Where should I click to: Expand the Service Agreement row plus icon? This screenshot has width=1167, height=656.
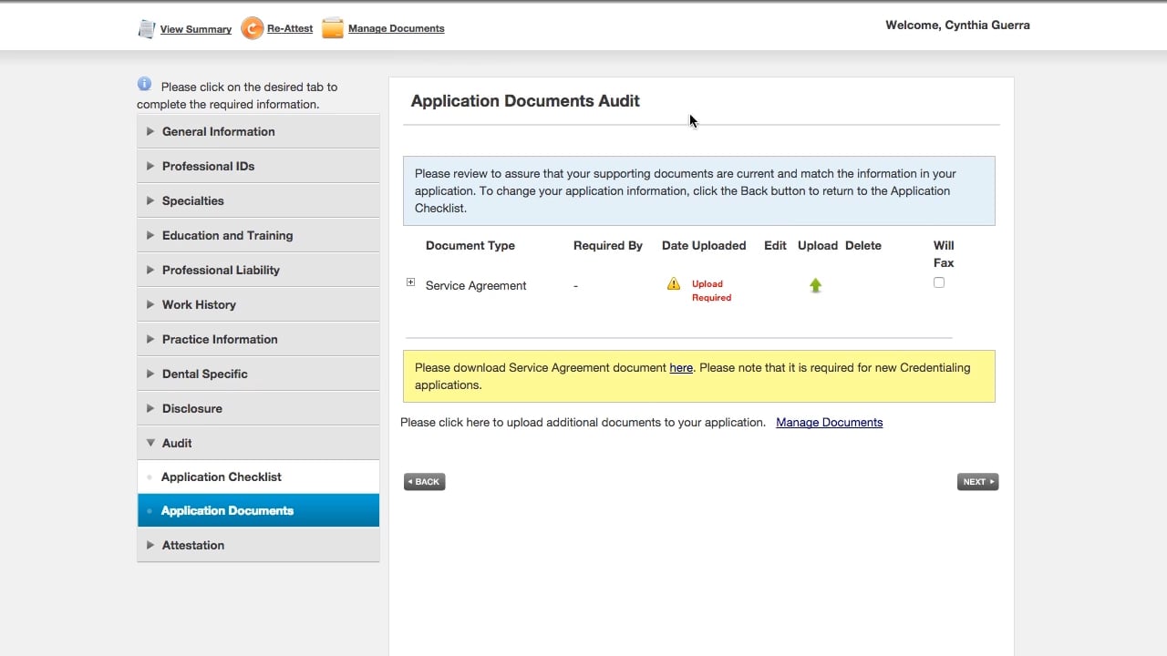(410, 282)
